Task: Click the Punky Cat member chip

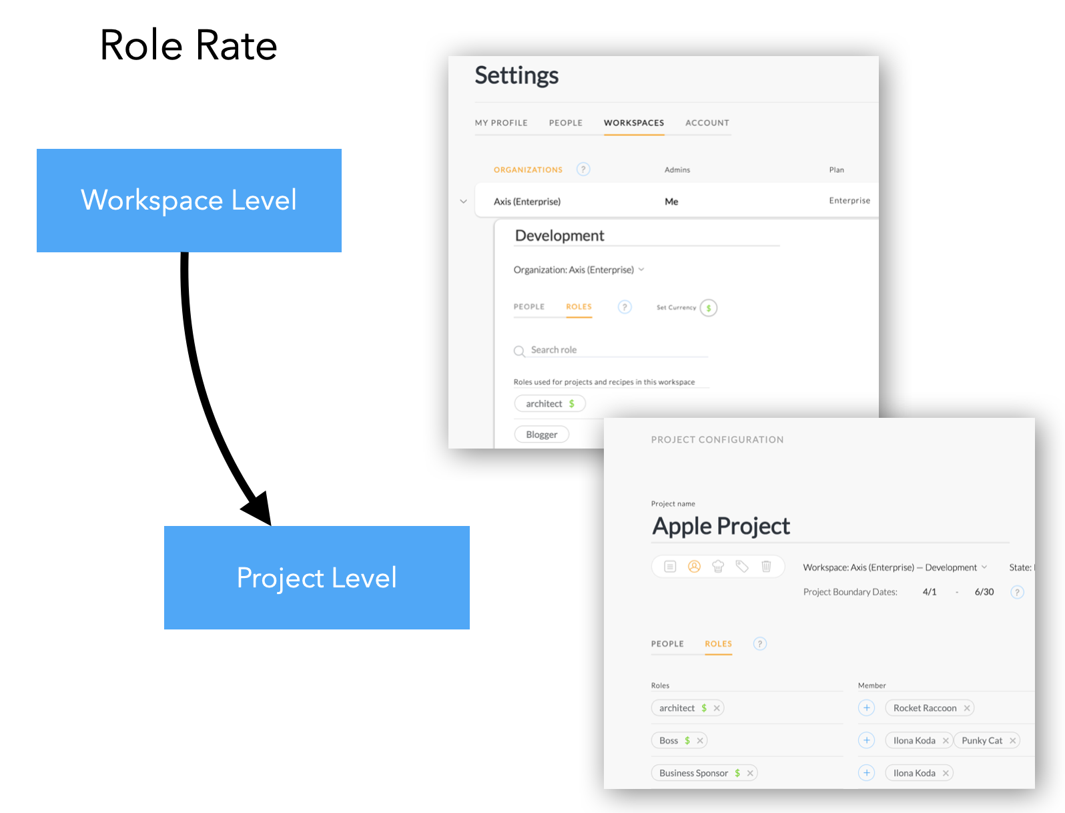Action: pos(982,741)
